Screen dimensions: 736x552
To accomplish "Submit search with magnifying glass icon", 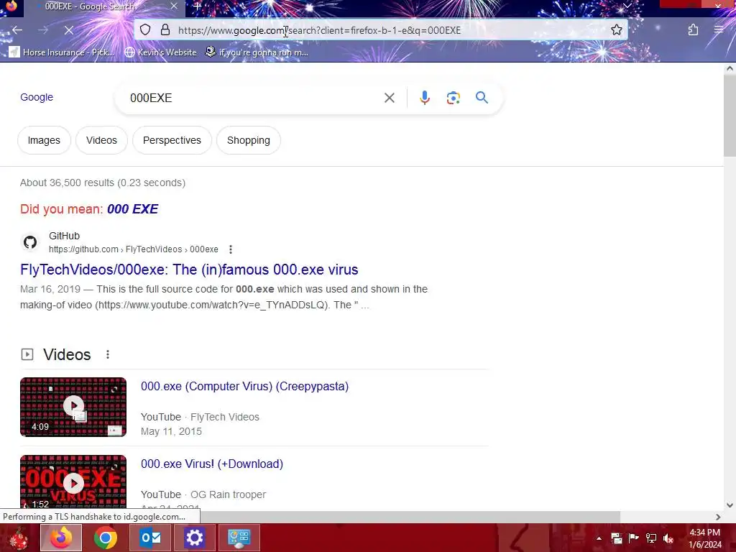I will point(482,98).
